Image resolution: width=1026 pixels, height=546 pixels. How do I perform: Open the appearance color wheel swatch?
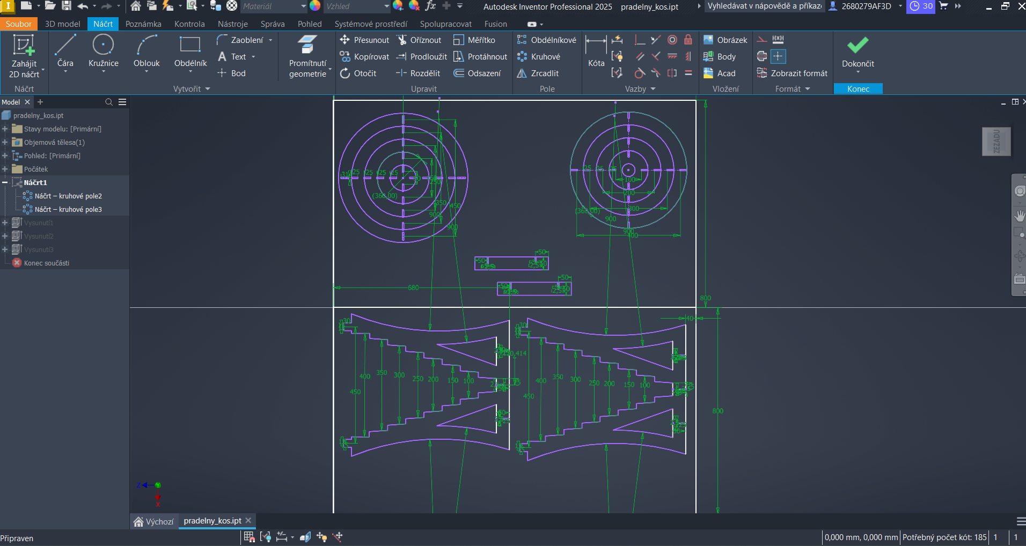pos(315,6)
